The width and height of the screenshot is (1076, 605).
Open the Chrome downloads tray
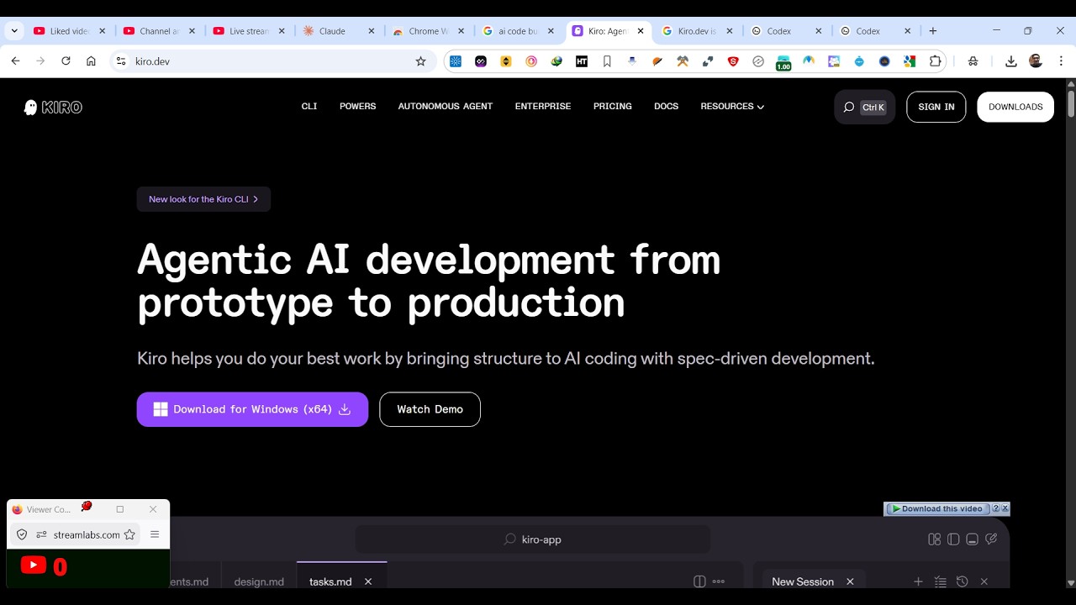click(1010, 61)
